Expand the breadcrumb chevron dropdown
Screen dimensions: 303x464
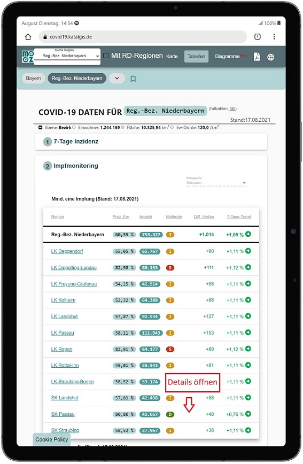[117, 79]
